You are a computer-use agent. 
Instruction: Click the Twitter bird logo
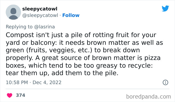pos(165,8)
